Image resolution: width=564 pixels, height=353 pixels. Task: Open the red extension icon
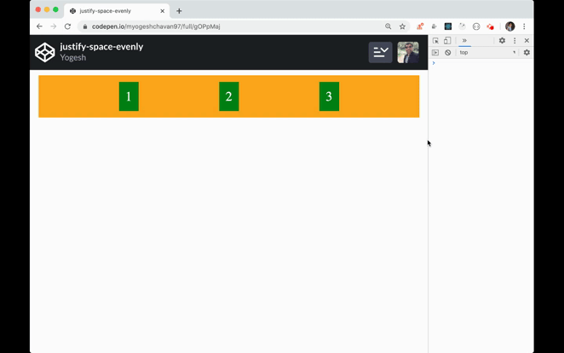click(490, 26)
